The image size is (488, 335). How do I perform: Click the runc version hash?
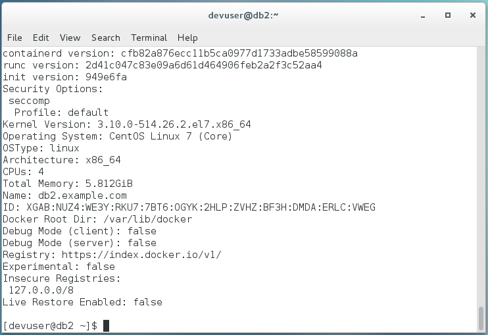203,65
